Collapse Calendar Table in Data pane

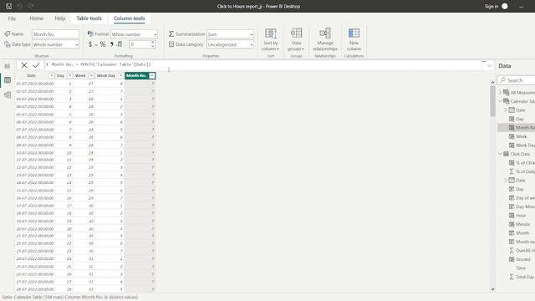[500, 101]
